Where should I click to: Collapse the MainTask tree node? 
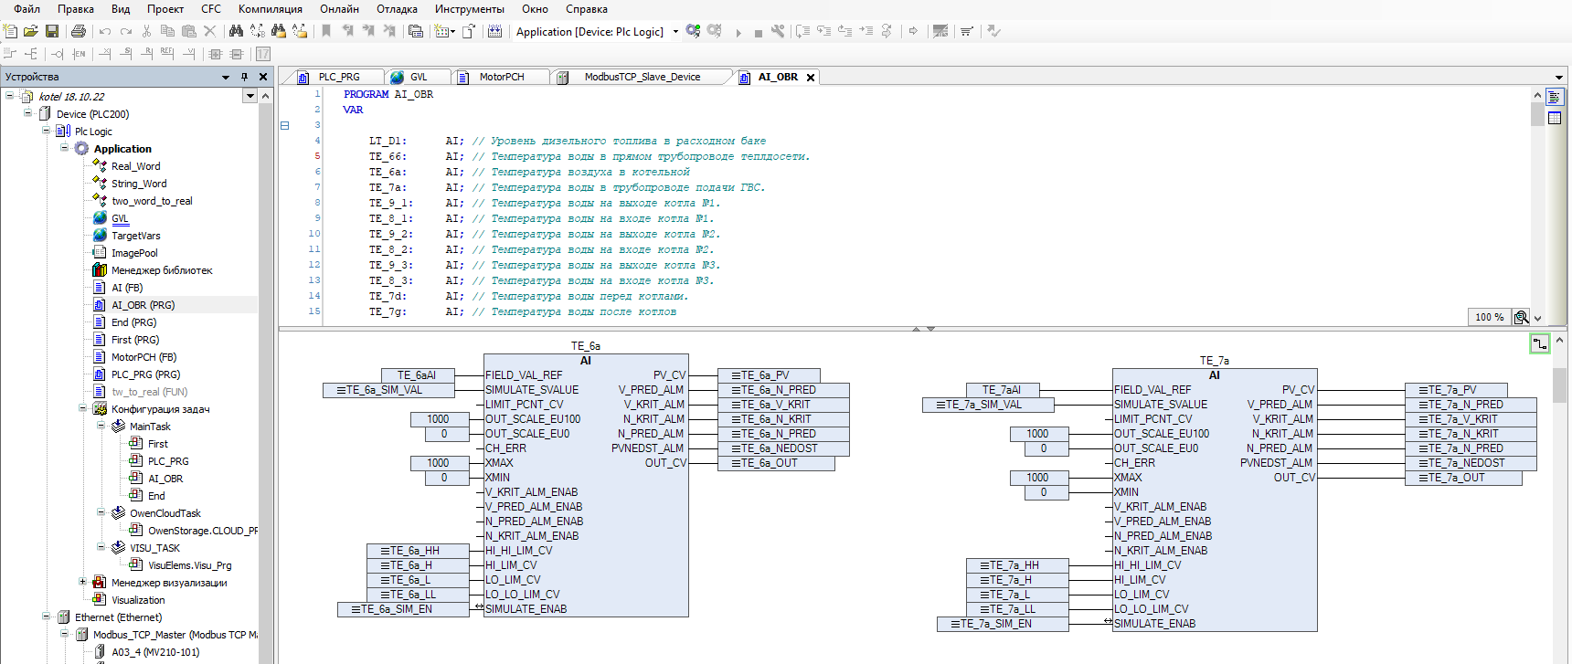coord(101,426)
